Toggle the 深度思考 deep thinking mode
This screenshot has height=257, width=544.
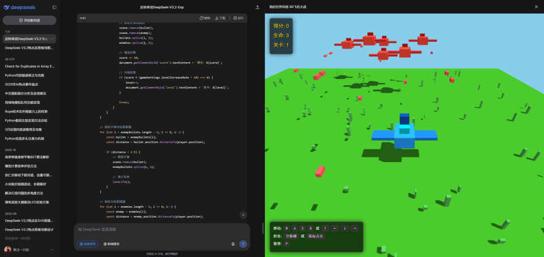coord(87,244)
